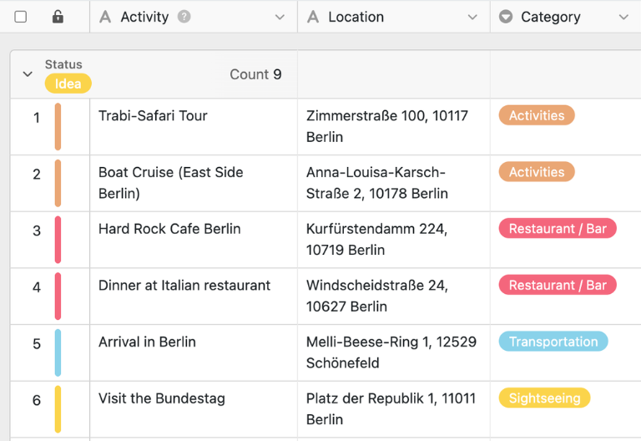Click the Sightseeing category tag
Image resolution: width=641 pixels, height=441 pixels.
pyautogui.click(x=544, y=398)
